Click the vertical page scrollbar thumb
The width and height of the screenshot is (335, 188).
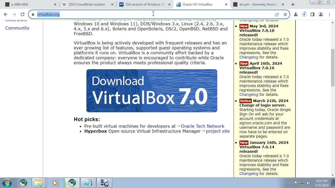(x=333, y=67)
